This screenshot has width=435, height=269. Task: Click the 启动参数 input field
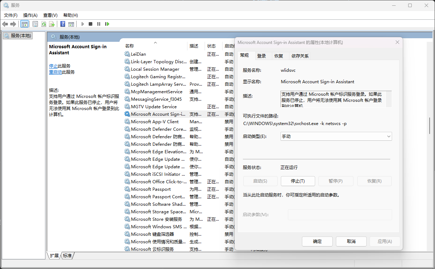tap(340, 214)
